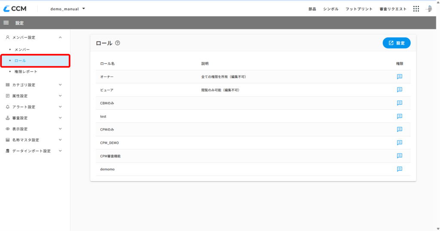
Task: Collapse the メンバー設定 section chevron
Action: coord(60,37)
